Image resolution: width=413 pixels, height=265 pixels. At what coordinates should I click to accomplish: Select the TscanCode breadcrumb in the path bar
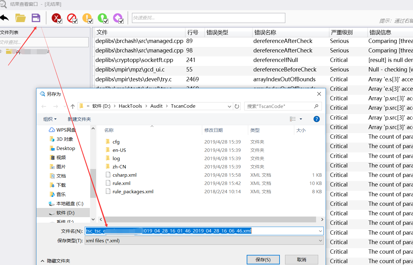[183, 106]
